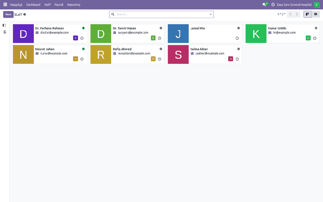Click Nusrat Jahan's green online status dot
The width and height of the screenshot is (323, 202).
[83, 49]
